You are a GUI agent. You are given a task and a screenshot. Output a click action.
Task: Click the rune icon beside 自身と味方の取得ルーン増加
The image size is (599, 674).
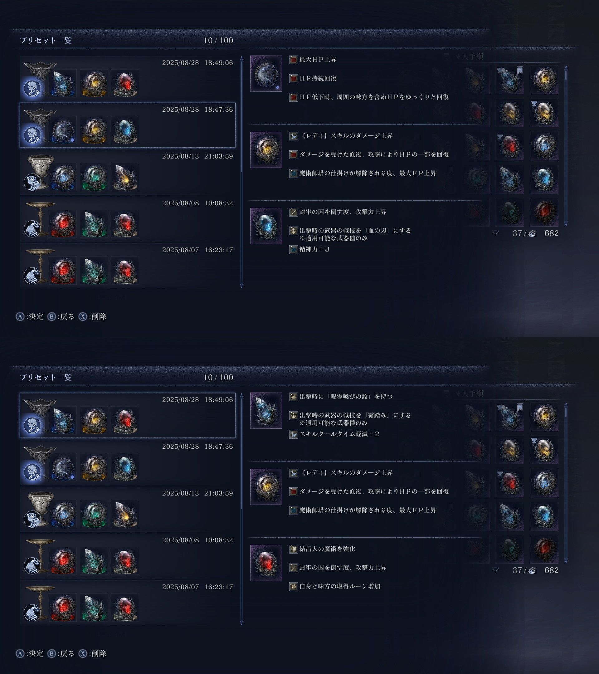293,587
